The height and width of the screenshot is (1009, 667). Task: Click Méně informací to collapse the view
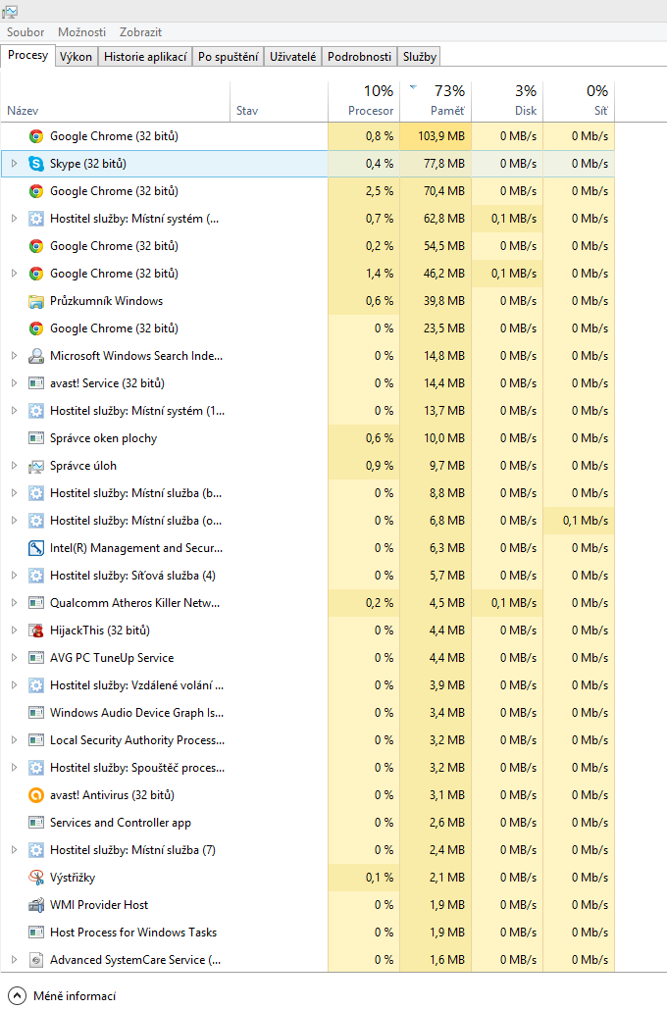63,995
